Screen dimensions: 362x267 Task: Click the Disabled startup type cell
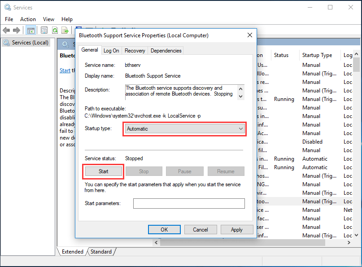[x=312, y=142]
